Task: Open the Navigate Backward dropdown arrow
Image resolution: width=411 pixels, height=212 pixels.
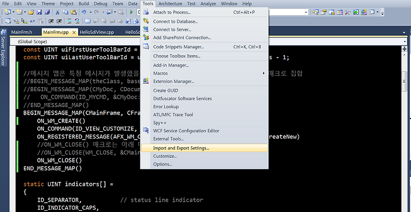Action: pos(115,12)
